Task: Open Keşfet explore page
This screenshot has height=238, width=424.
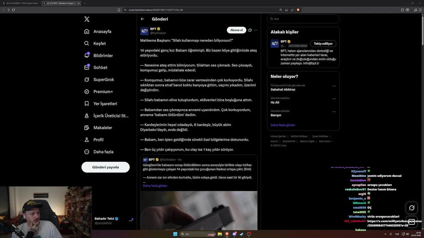Action: tap(95, 43)
